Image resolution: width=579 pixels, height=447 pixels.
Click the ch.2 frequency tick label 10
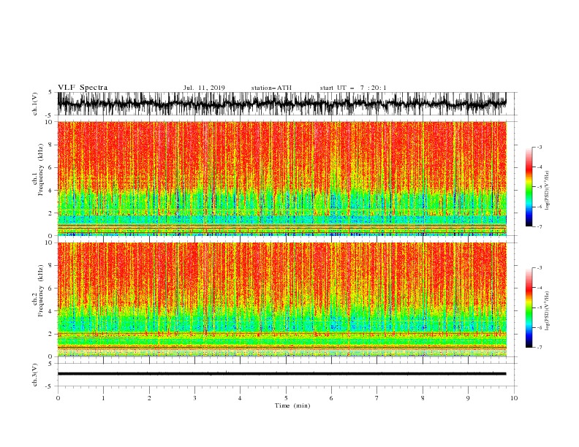pyautogui.click(x=49, y=242)
